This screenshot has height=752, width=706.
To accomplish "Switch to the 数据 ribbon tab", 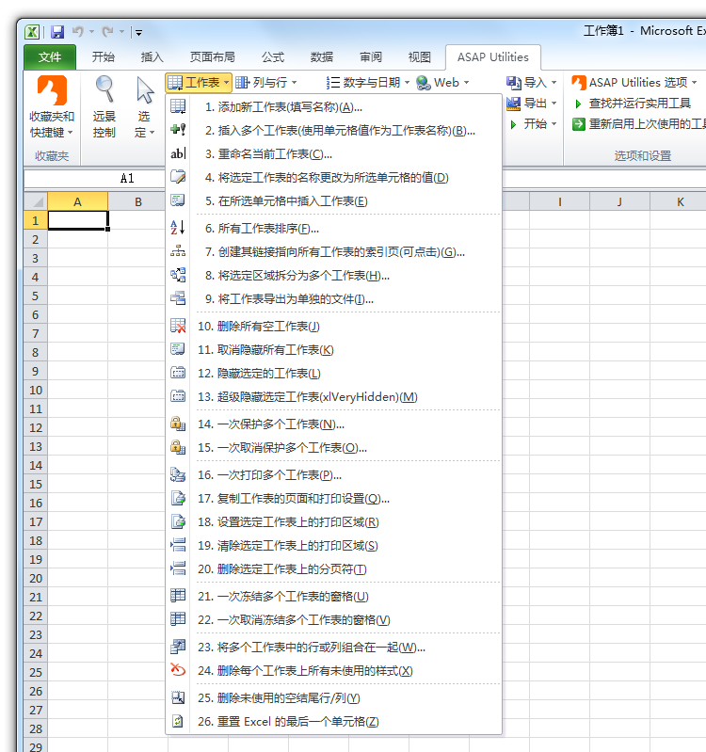I will (322, 57).
